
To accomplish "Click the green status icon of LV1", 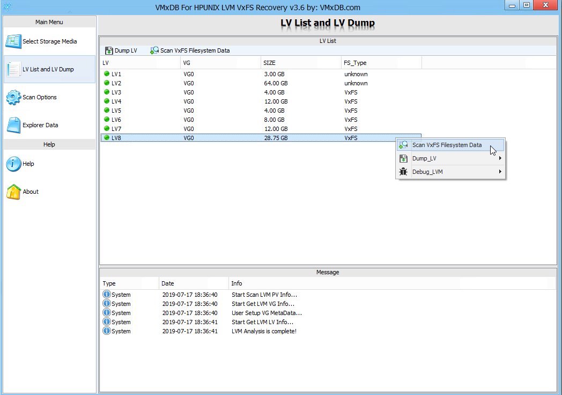I will (x=107, y=74).
